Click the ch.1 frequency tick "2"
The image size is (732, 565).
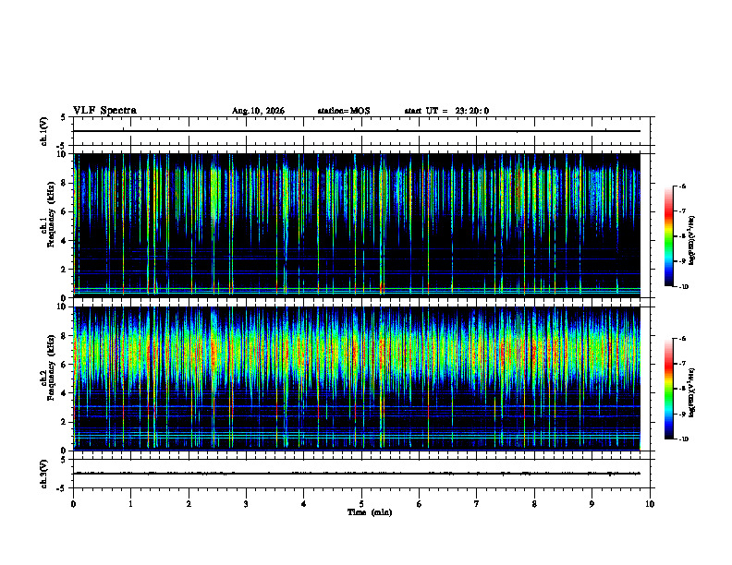point(64,270)
